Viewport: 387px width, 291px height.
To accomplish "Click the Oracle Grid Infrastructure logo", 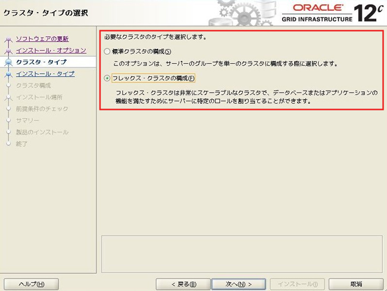I will coord(320,12).
